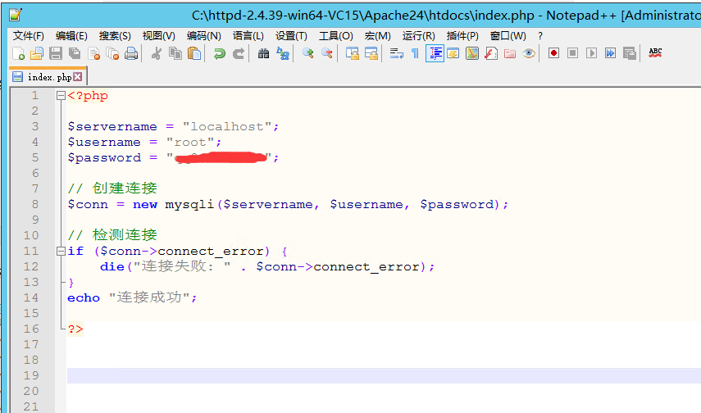Viewport: 701px width, 413px height.
Task: Open Find with the binoculars icon
Action: point(263,53)
